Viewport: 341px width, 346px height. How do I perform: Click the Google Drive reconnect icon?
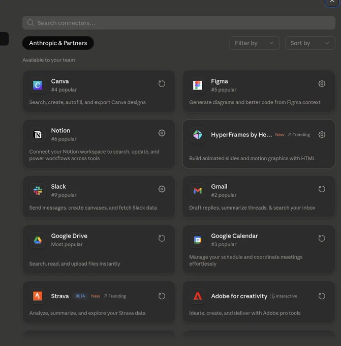(x=162, y=238)
